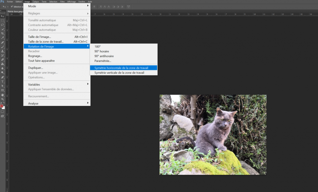Choose Tout faire apparaître

coord(57,60)
